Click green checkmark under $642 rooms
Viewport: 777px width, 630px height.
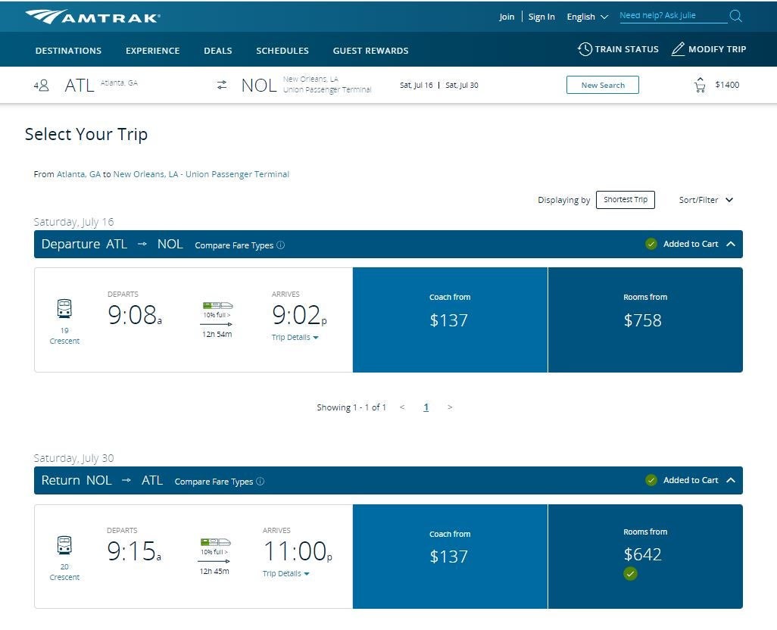point(630,574)
